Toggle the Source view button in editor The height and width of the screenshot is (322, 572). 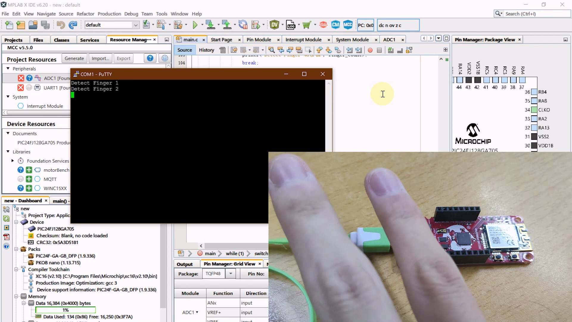pyautogui.click(x=184, y=50)
